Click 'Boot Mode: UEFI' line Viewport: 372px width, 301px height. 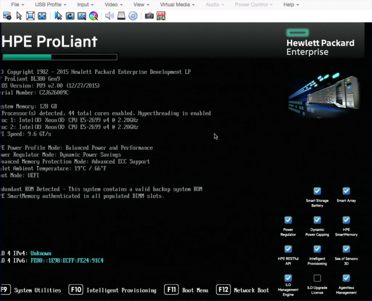20,175
